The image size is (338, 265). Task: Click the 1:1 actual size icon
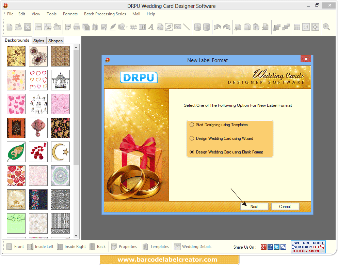point(306,27)
